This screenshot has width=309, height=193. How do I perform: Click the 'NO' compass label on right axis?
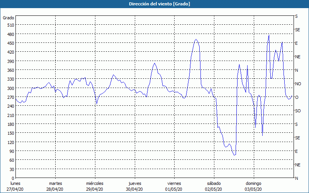(298, 84)
